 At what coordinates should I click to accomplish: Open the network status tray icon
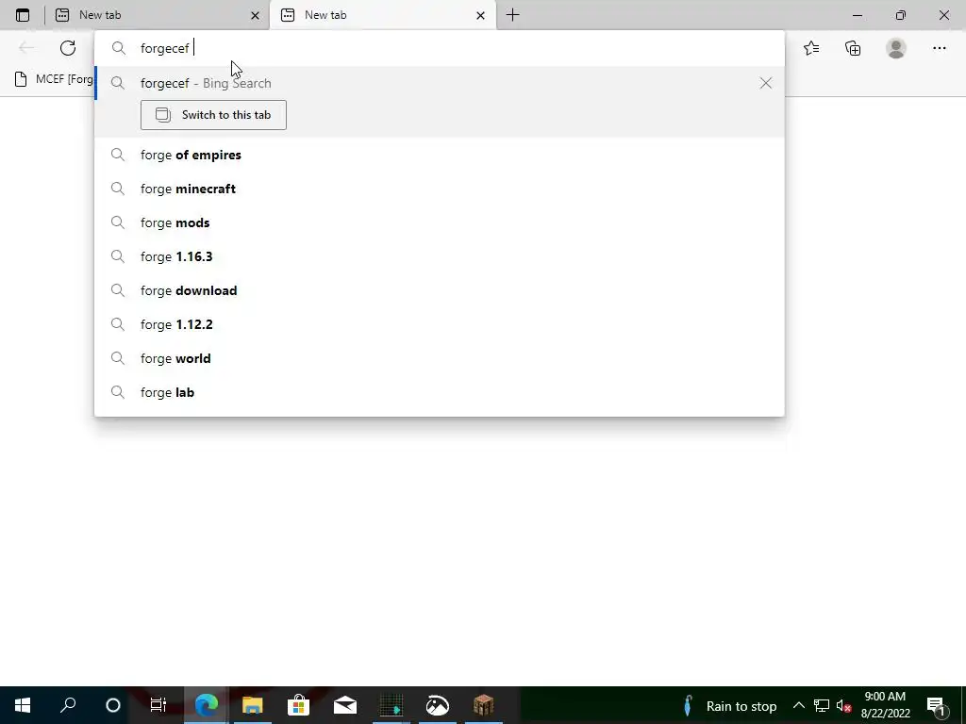[822, 705]
